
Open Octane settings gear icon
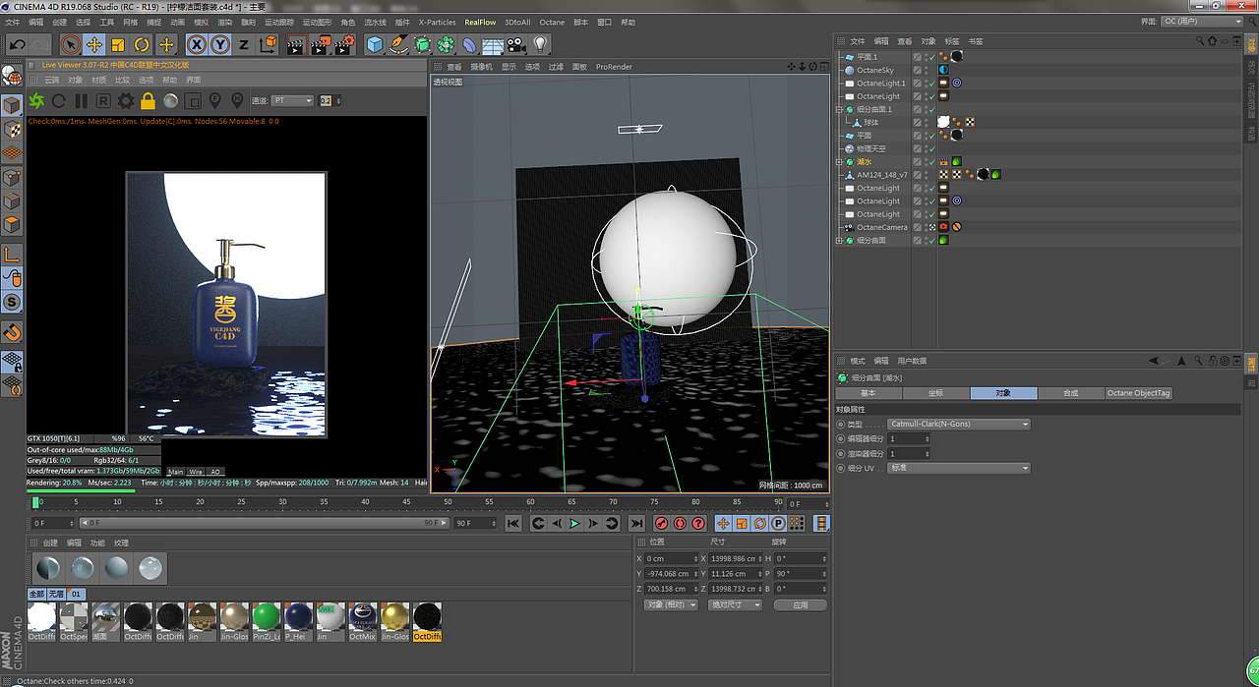126,100
